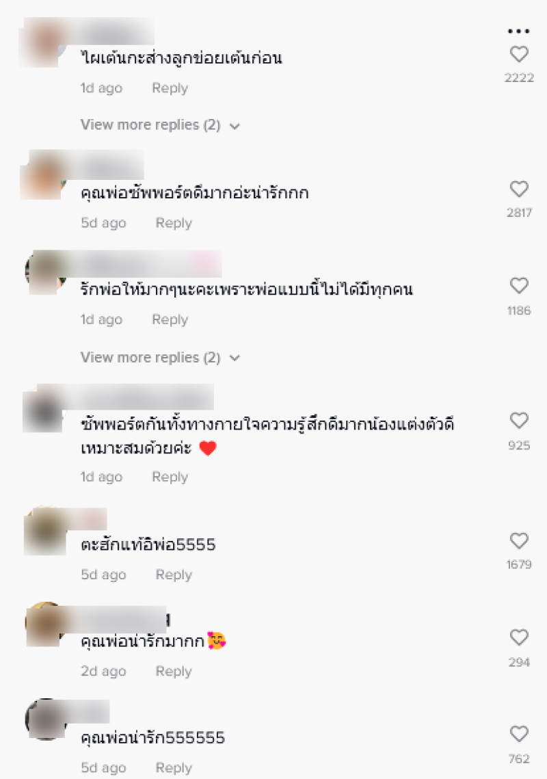The image size is (547, 779).
Task: Reply to the comment with 2222 likes
Action: tap(170, 88)
